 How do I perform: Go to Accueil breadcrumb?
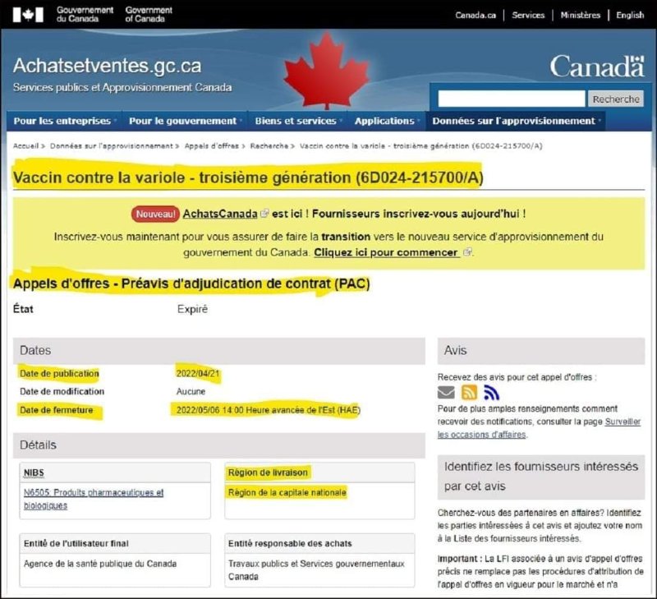click(25, 146)
